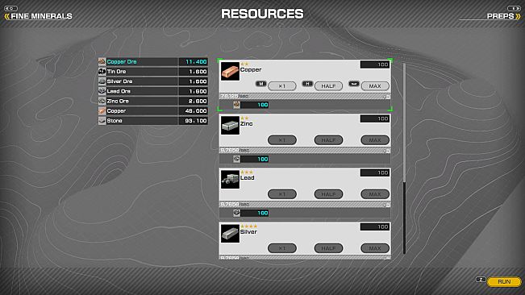525x295 pixels.
Task: Choose MAX for Lead processing
Action: (x=375, y=194)
